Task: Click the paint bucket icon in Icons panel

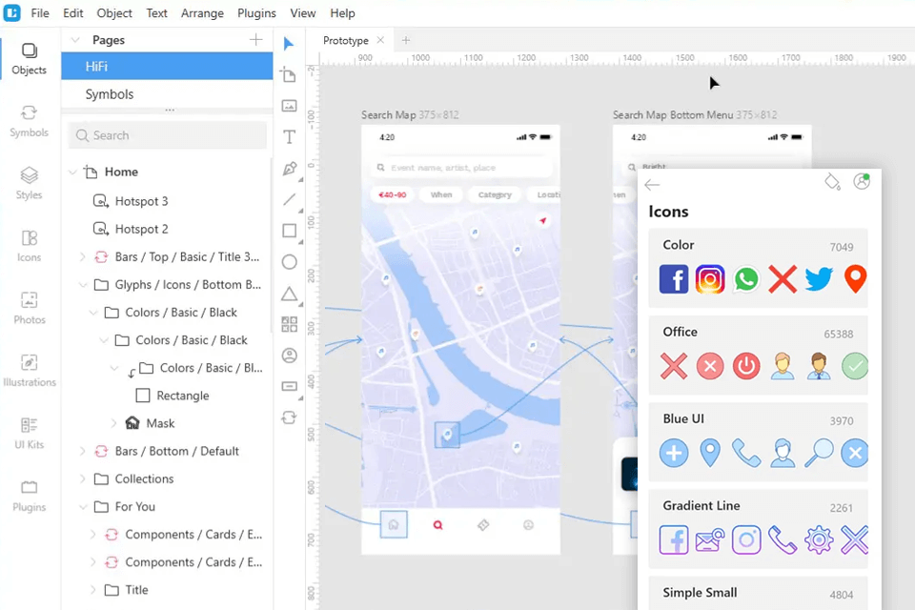Action: pyautogui.click(x=832, y=182)
